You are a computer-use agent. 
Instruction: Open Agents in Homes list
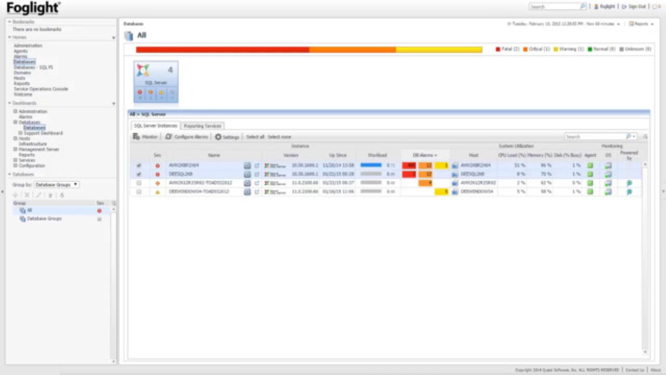[21, 51]
